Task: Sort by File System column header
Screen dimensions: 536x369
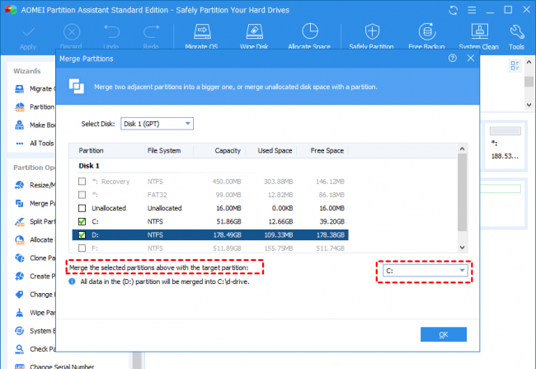Action: [164, 150]
